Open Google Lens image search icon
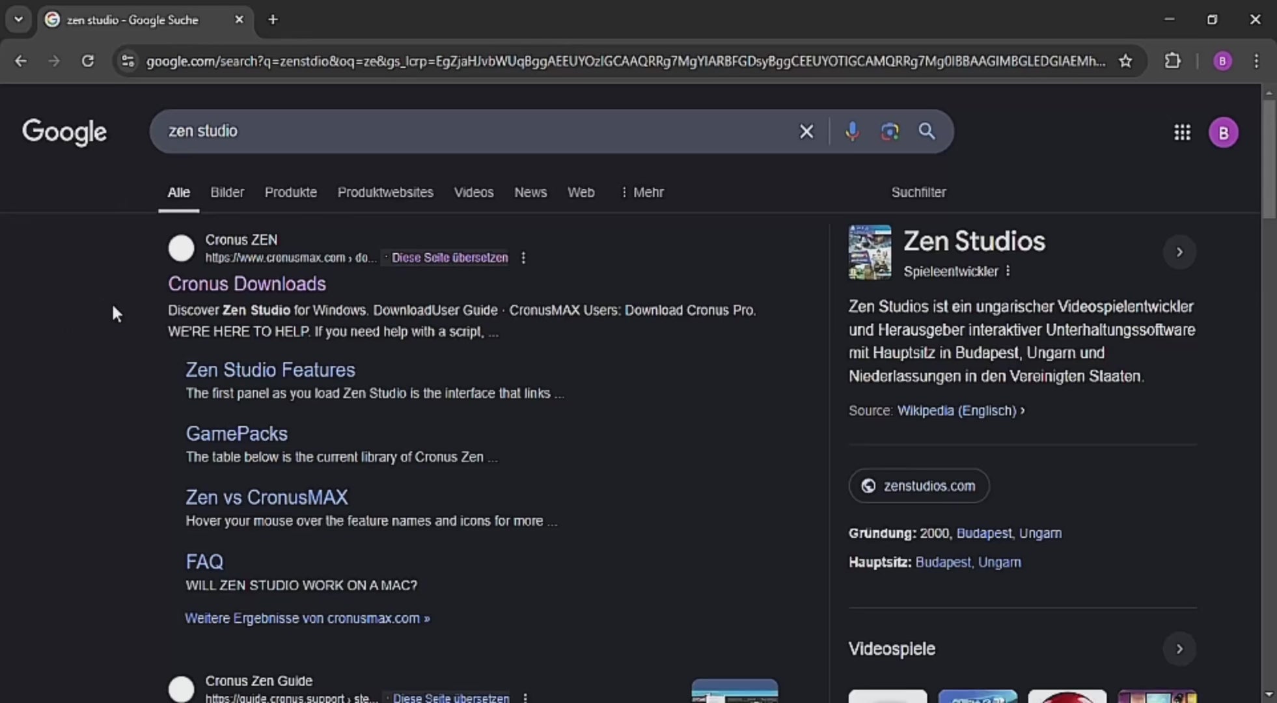Image resolution: width=1277 pixels, height=703 pixels. (890, 131)
